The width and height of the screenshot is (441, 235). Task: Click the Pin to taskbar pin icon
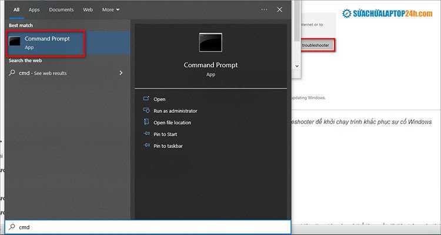click(146, 145)
